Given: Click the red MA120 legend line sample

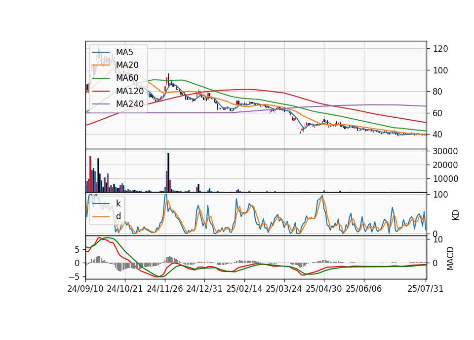Looking at the screenshot, I should (101, 91).
